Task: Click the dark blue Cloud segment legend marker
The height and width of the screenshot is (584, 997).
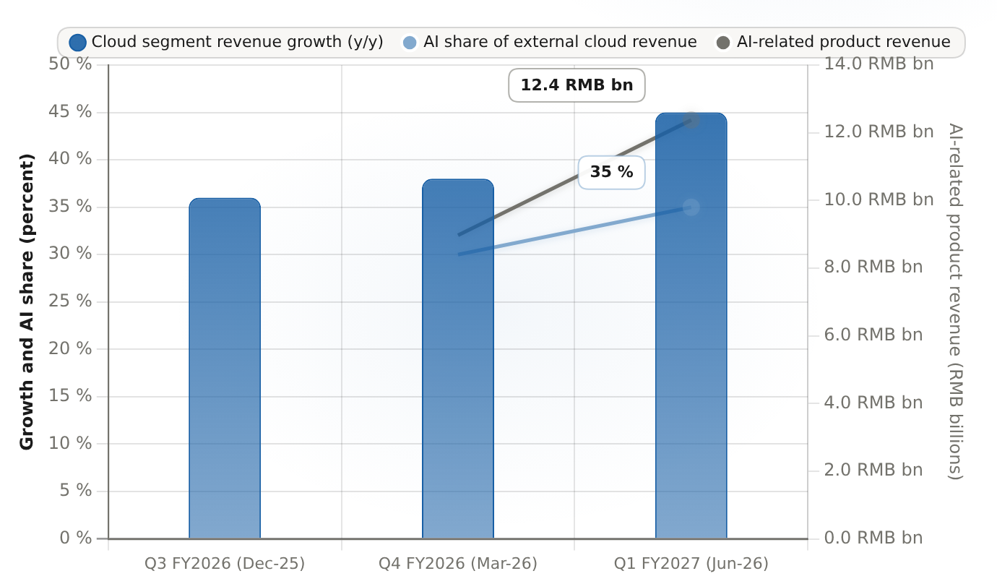Action: pos(78,43)
